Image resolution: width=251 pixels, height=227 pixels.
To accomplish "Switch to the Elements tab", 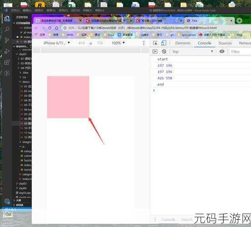I will pos(183,43).
